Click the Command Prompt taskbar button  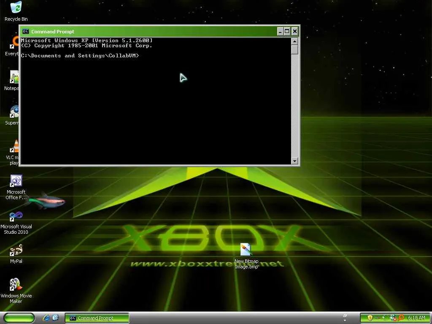click(x=97, y=318)
